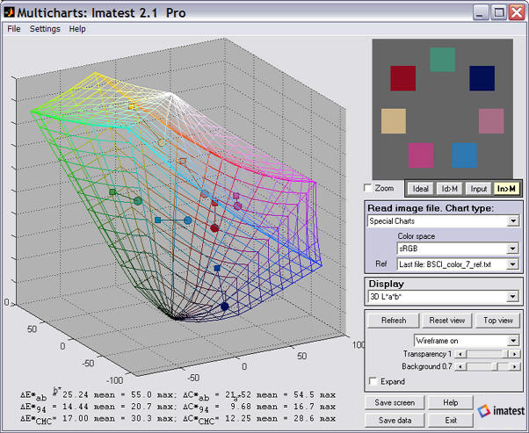Screen dimensions: 529x433
Task: Click the green circle marker in plot
Action: point(138,201)
